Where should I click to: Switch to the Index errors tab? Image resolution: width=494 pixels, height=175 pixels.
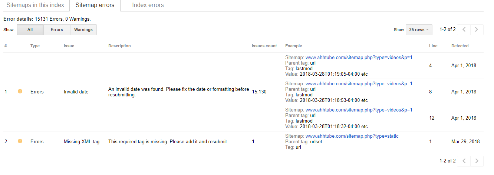[x=148, y=5]
